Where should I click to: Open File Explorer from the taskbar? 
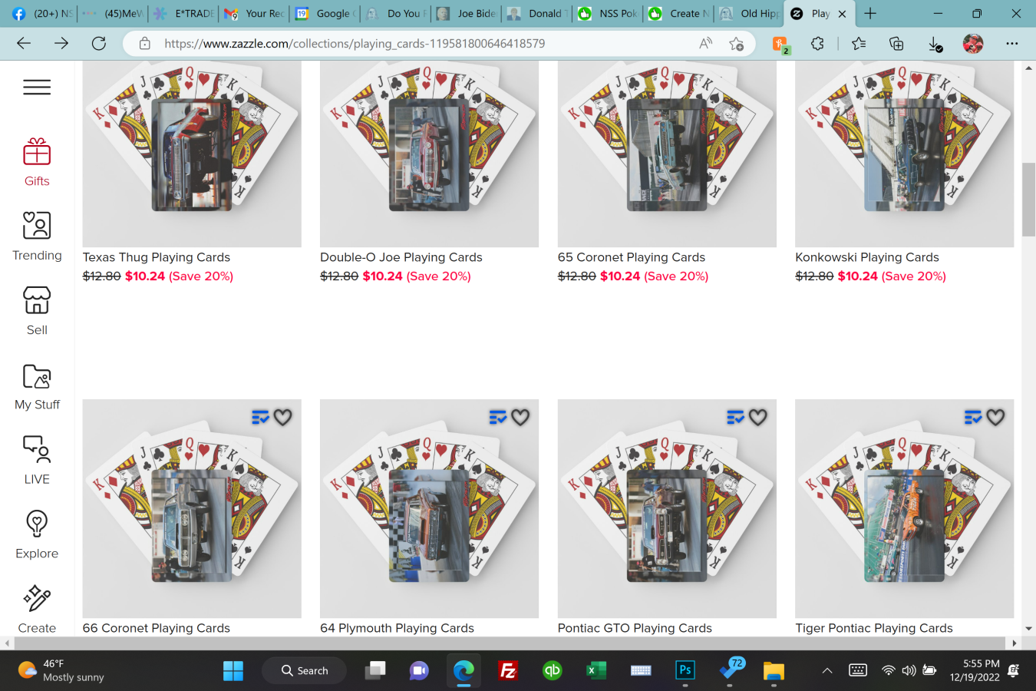point(774,670)
